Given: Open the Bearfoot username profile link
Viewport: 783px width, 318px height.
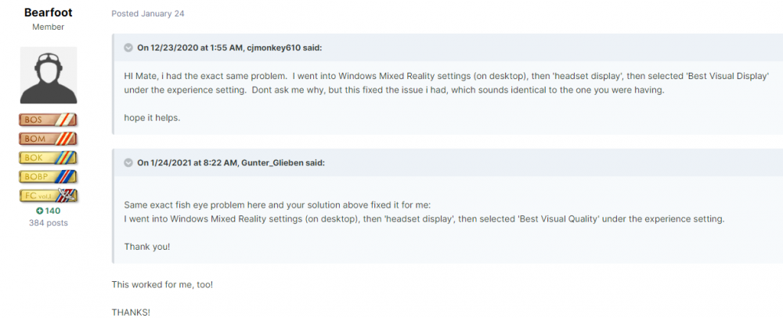Looking at the screenshot, I should pos(49,13).
